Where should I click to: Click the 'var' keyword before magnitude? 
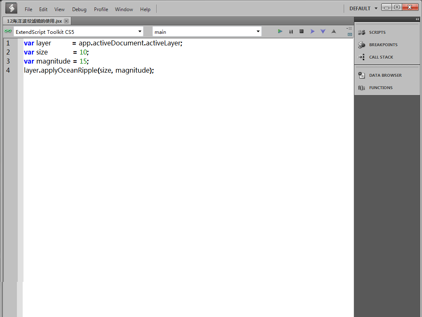tap(29, 61)
